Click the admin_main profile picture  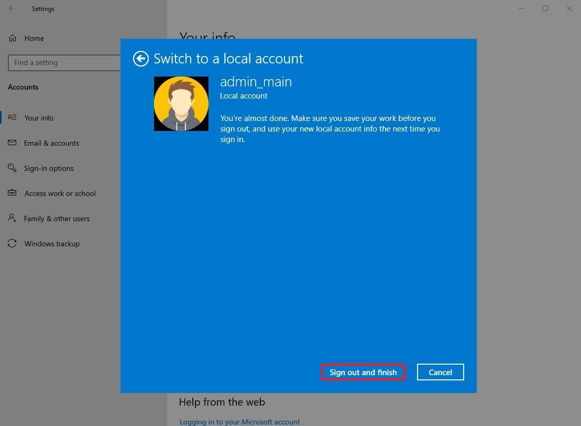pyautogui.click(x=181, y=103)
